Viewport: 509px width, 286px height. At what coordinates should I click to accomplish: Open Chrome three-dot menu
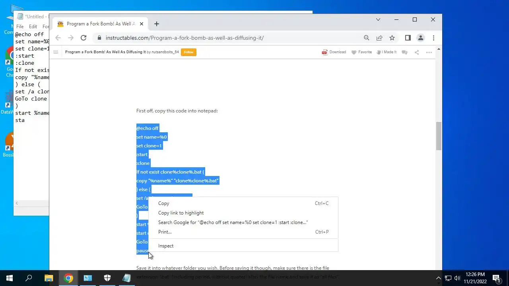tap(433, 38)
